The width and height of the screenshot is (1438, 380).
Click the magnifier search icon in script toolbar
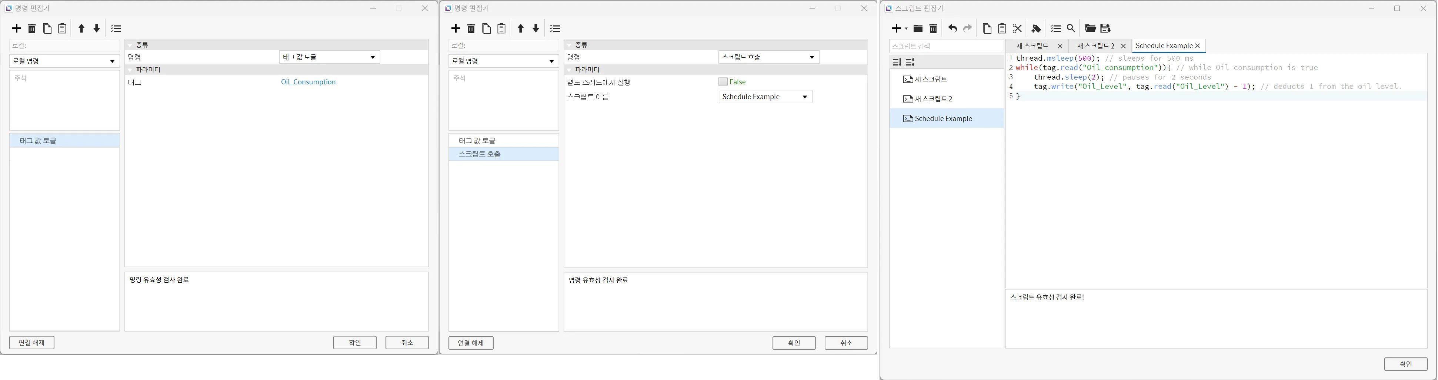tap(1071, 28)
